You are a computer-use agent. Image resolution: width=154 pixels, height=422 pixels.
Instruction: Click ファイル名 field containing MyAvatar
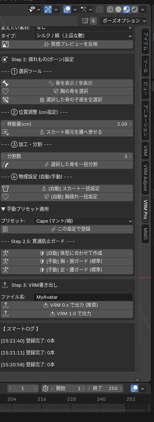pos(83,297)
